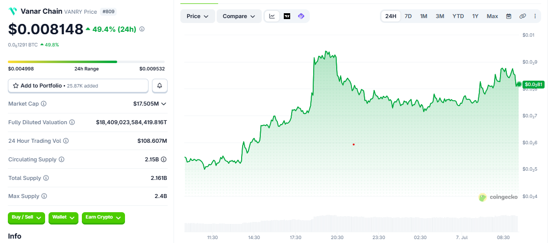Click info icon next to Circulating Supply label
The width and height of the screenshot is (548, 243).
tap(61, 159)
